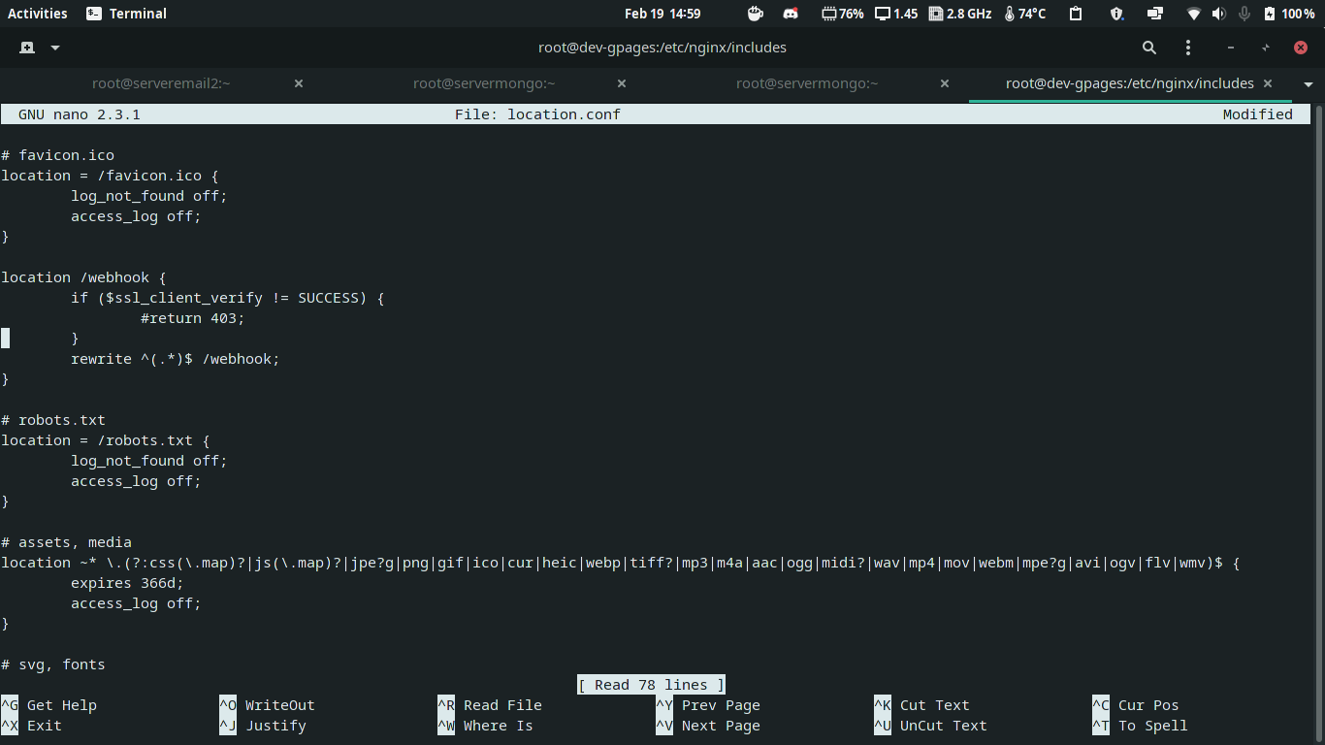The height and width of the screenshot is (745, 1325).
Task: Click the 'rewrite ^(.*)$ /webhook;' line
Action: pos(176,359)
